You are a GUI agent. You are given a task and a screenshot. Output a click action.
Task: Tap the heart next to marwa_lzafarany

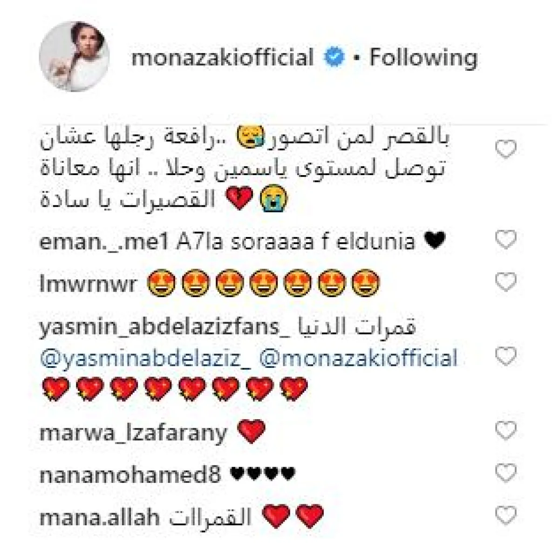coord(505,431)
